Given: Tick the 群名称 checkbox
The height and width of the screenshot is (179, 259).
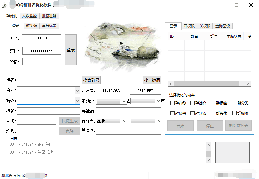Looking at the screenshot, I should pyautogui.click(x=172, y=103).
